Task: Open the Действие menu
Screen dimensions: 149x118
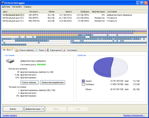Action: 6,7
